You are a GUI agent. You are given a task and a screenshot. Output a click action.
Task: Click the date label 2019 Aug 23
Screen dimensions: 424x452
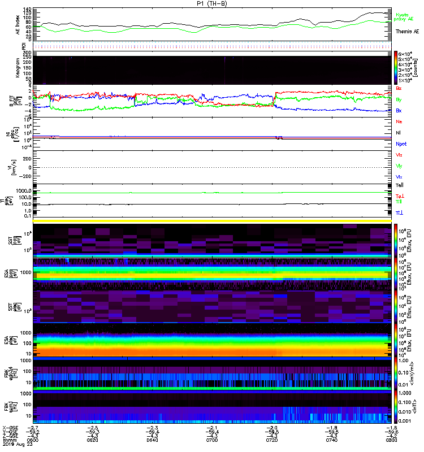click(x=18, y=444)
